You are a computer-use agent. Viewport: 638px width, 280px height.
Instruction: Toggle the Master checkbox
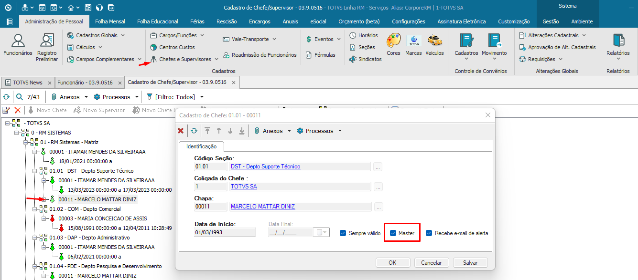coord(393,233)
